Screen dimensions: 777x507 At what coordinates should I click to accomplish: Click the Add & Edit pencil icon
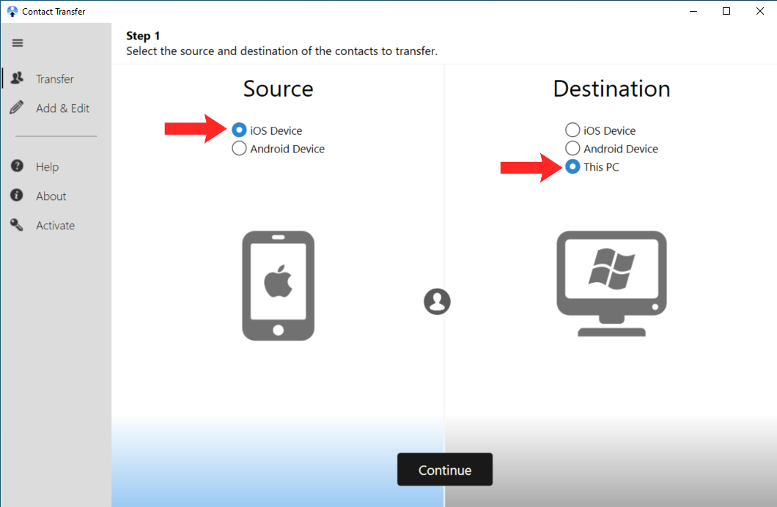point(16,108)
